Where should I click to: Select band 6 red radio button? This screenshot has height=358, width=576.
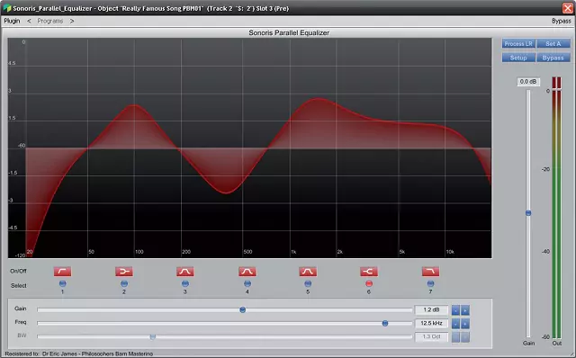369,283
